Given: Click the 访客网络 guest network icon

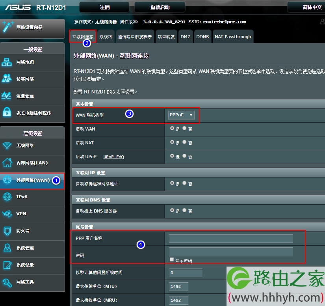Looking at the screenshot, I should (x=7, y=78).
